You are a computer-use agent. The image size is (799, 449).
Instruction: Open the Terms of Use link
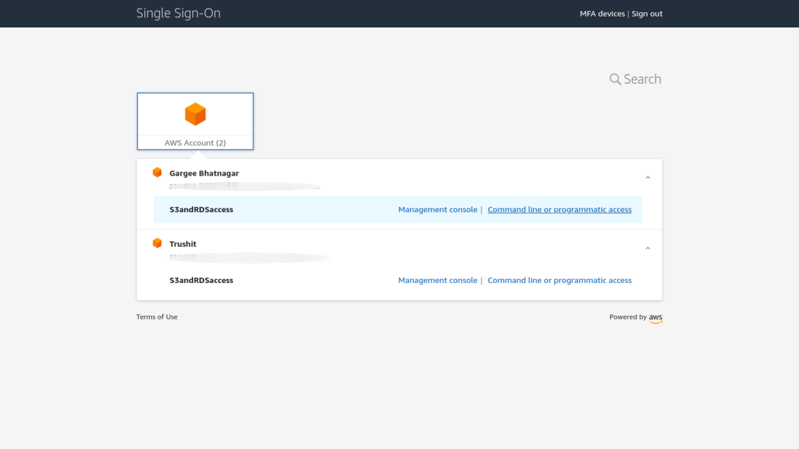pyautogui.click(x=157, y=317)
